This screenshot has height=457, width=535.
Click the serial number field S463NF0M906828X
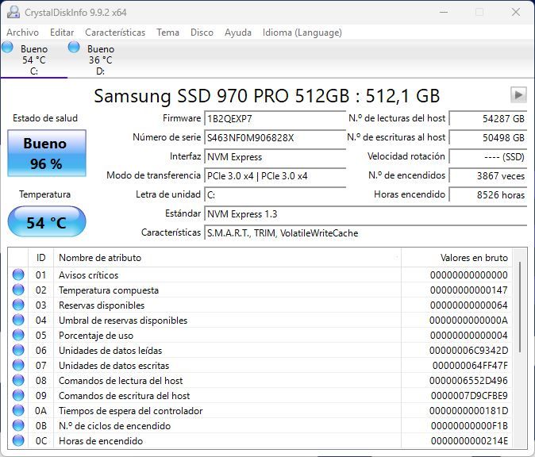click(275, 138)
